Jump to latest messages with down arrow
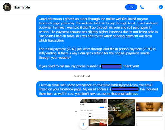 tap(83, 125)
